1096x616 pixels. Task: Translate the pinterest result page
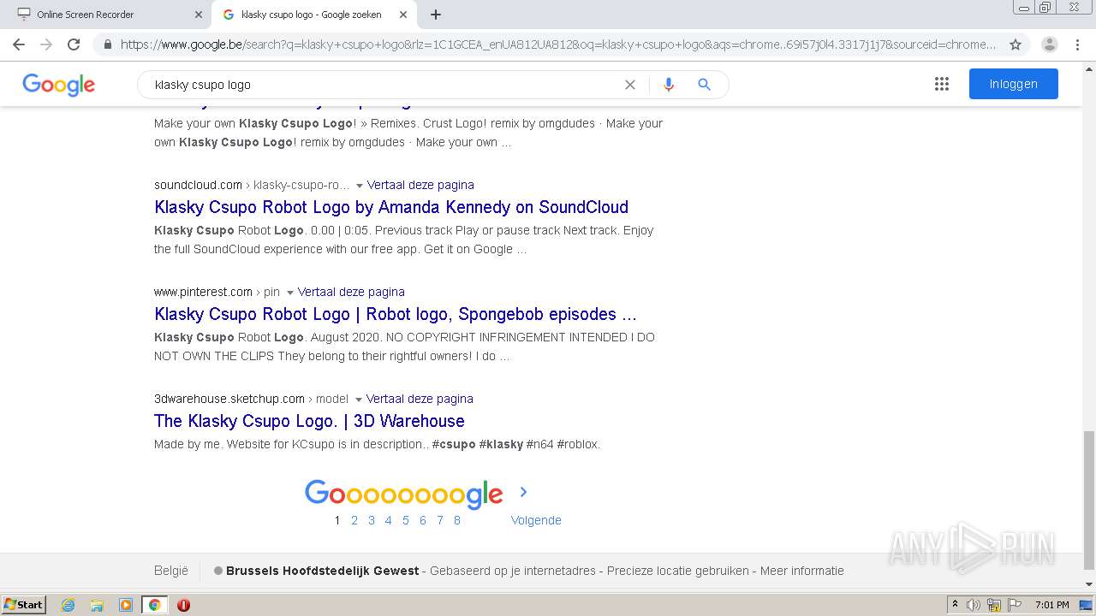351,292
